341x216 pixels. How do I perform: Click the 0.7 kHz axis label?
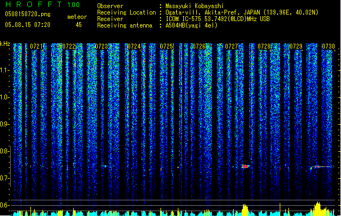tap(4, 178)
